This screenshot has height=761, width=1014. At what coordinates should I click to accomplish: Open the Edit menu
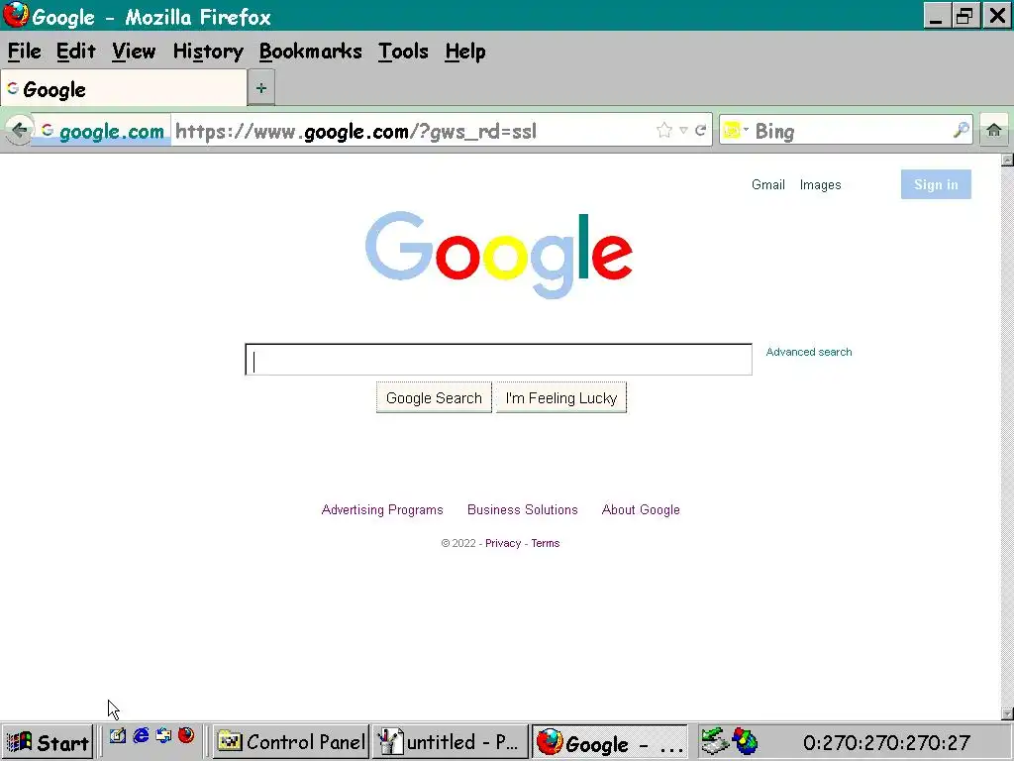coord(75,52)
